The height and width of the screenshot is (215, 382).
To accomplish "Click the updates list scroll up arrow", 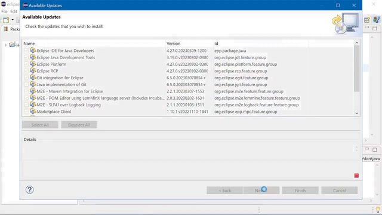I will click(357, 43).
